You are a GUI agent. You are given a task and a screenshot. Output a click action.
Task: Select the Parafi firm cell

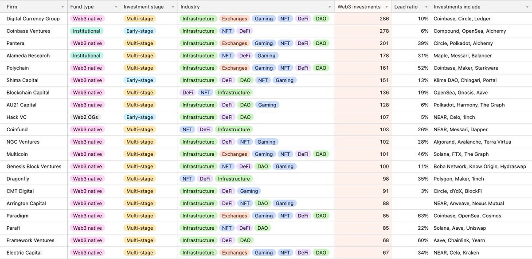pos(34,228)
